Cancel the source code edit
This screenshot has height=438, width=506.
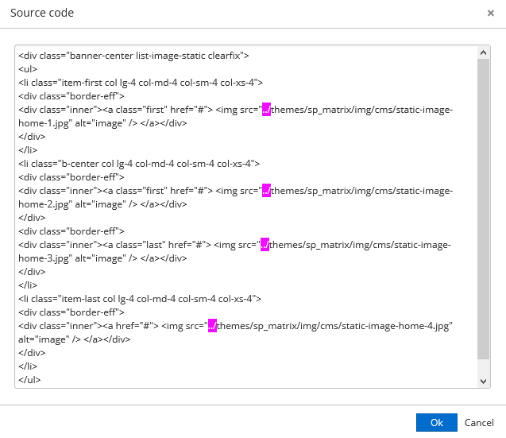click(x=479, y=422)
